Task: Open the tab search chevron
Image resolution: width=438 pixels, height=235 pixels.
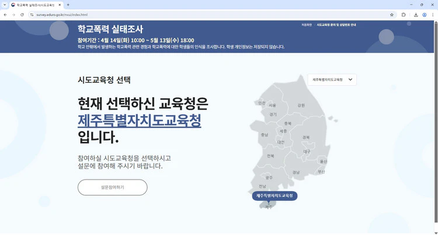Action: [x=5, y=5]
